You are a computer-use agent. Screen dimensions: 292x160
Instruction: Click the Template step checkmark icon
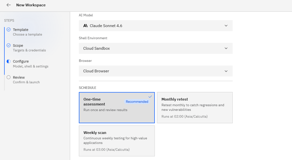point(9,30)
